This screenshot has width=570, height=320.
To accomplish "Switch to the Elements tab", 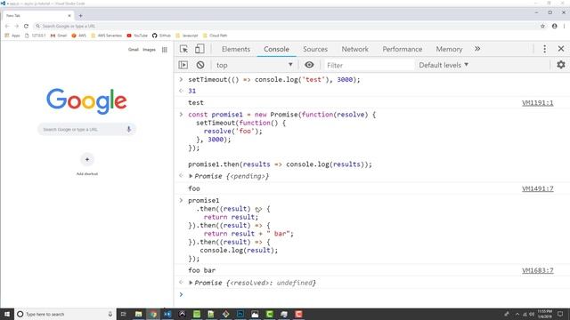I will pos(236,49).
